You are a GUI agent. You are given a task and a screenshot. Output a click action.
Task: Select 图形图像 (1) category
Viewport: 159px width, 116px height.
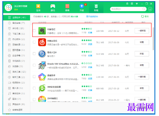pyautogui.click(x=16, y=50)
